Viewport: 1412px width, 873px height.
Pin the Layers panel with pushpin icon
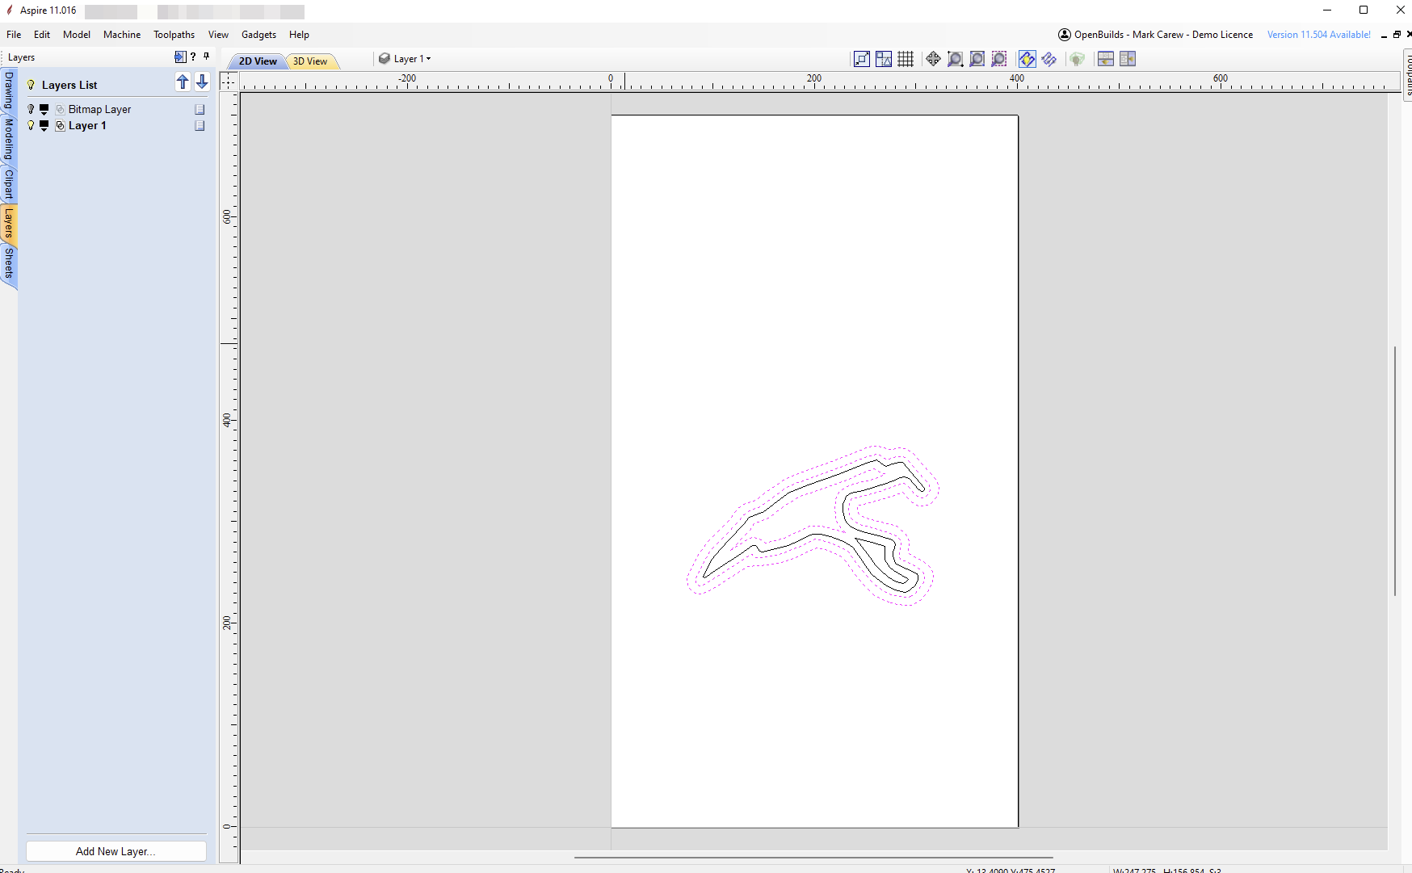207,57
